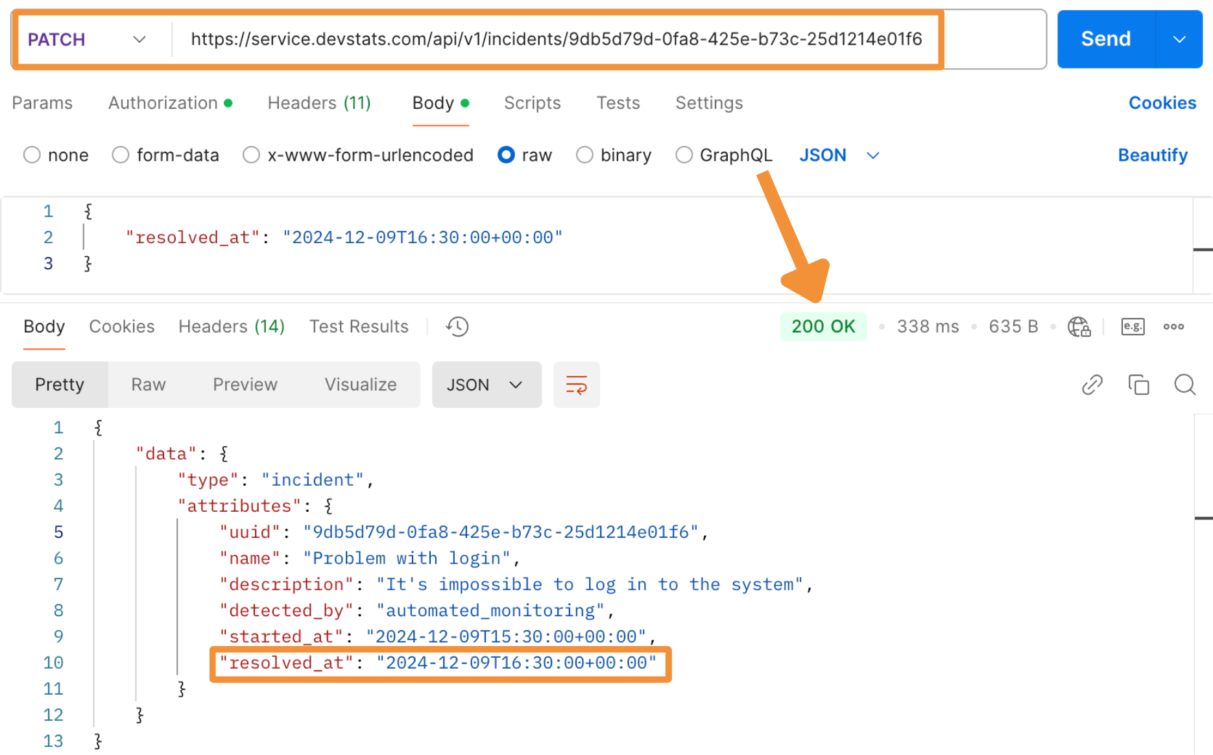This screenshot has width=1213, height=755.
Task: Open the response more options menu
Action: point(1173,326)
